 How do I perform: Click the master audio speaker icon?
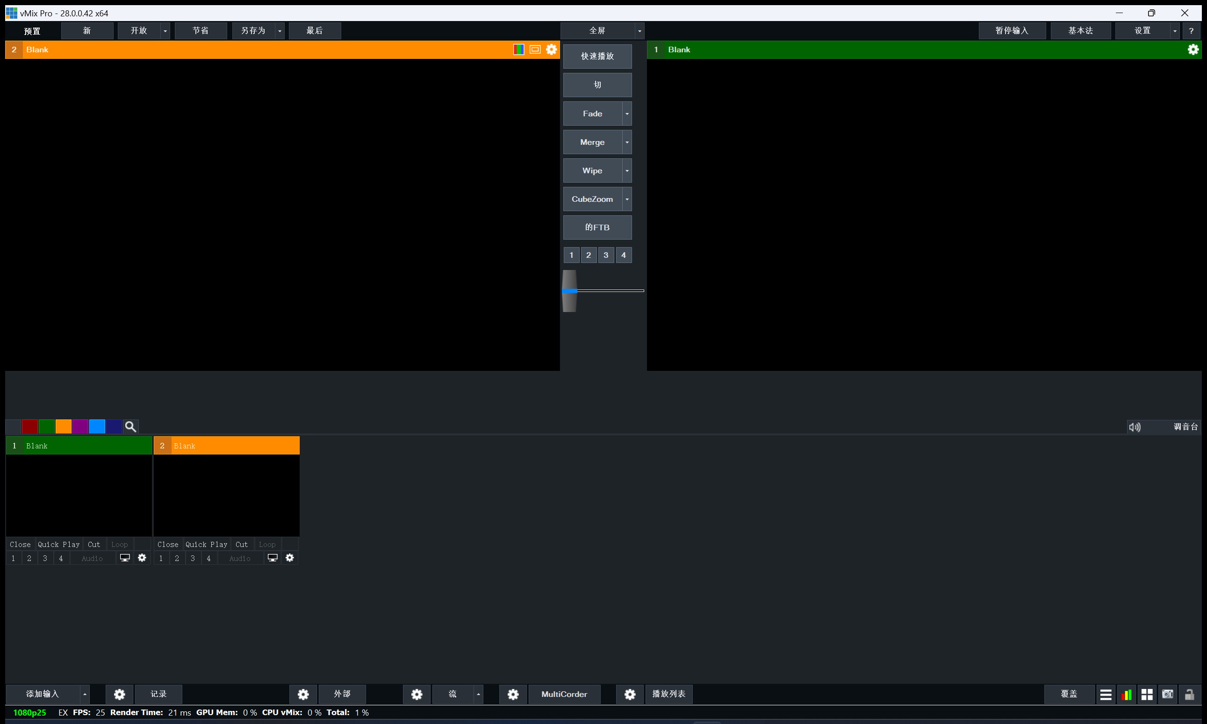(1135, 427)
